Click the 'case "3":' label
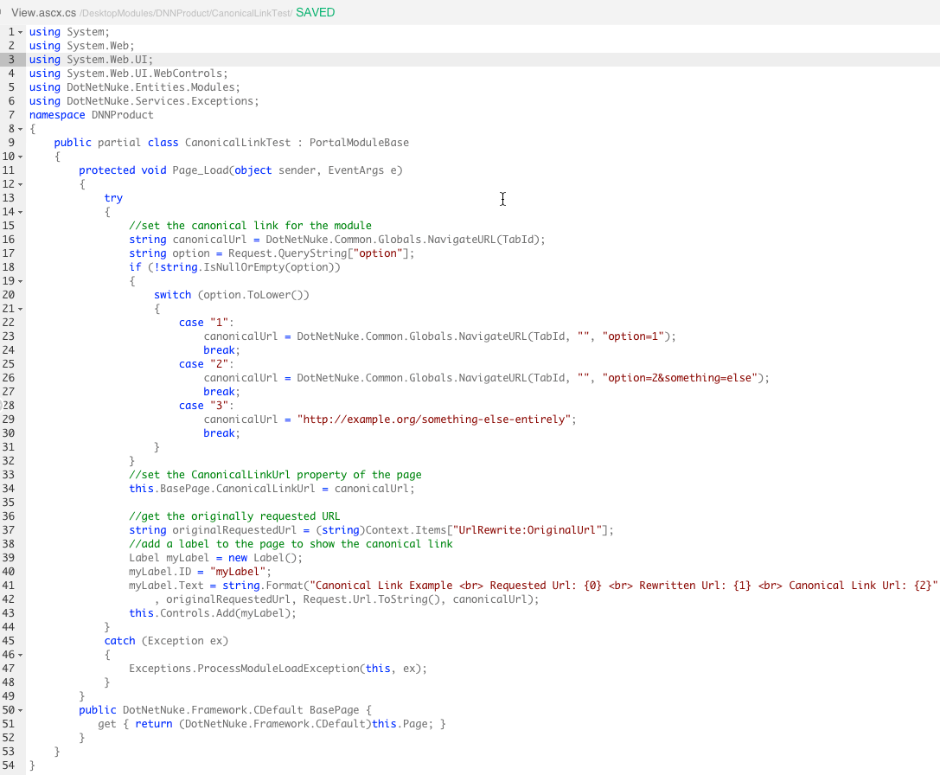Image resolution: width=940 pixels, height=775 pixels. (x=206, y=406)
